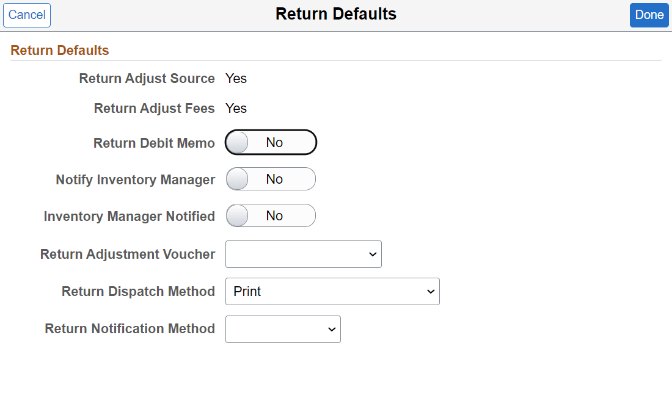Click the slider knob on Inventory Manager Notified

(236, 215)
